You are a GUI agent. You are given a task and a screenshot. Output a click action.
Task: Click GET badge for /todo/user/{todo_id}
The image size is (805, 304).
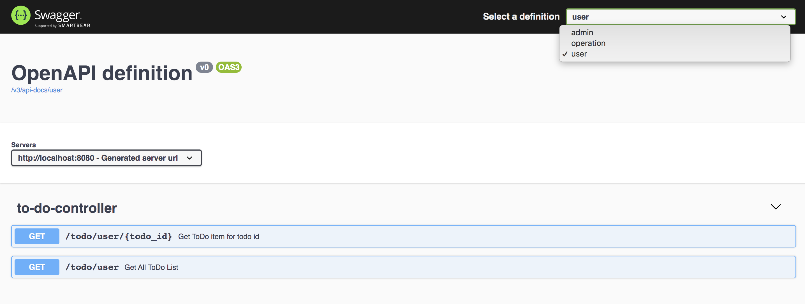coord(37,236)
